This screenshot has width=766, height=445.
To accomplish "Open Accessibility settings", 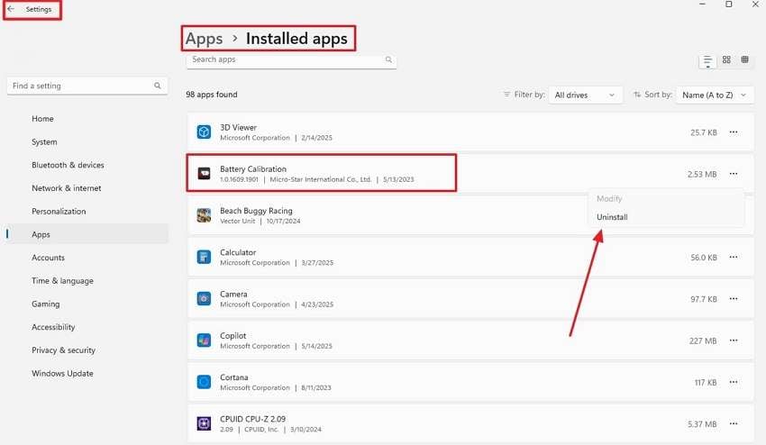I will click(x=53, y=327).
